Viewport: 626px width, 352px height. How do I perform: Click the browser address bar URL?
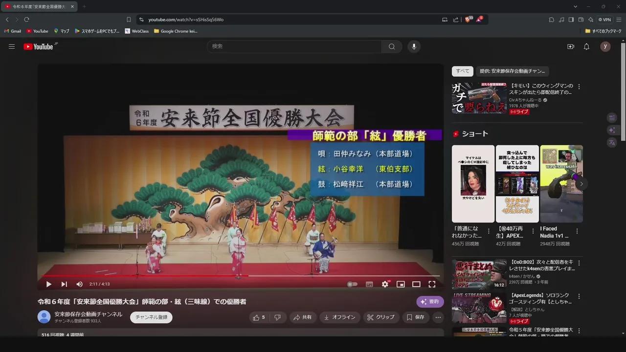click(x=186, y=20)
